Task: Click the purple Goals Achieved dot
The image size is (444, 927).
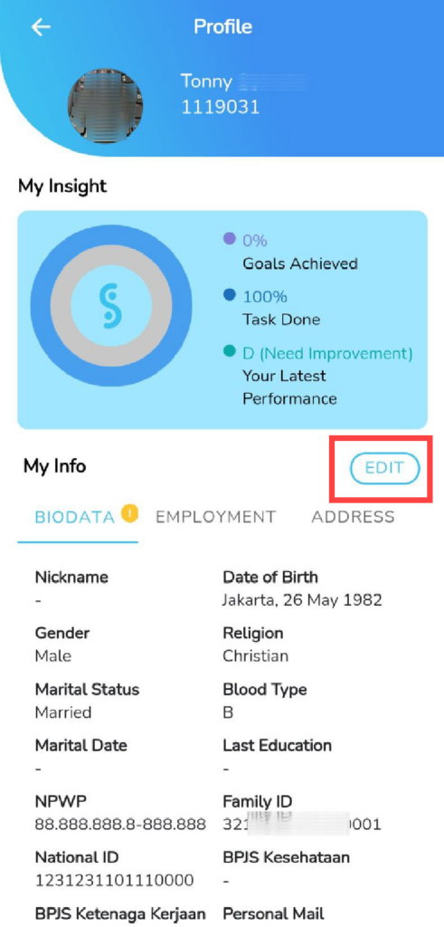Action: [229, 239]
